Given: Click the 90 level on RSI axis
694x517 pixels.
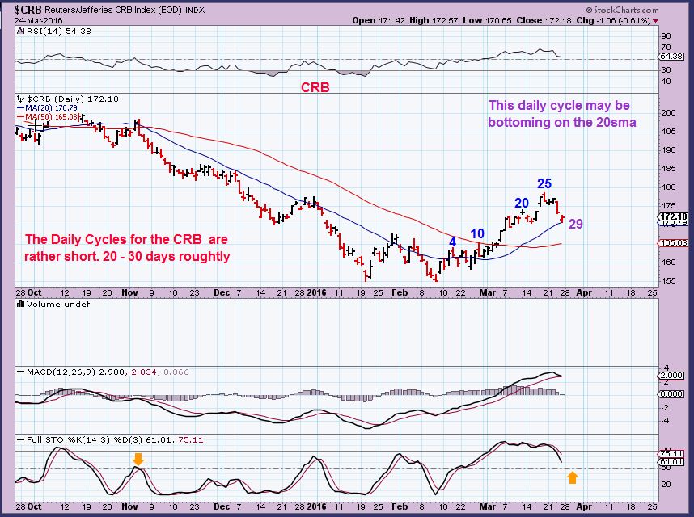Looking at the screenshot, I should pos(666,36).
